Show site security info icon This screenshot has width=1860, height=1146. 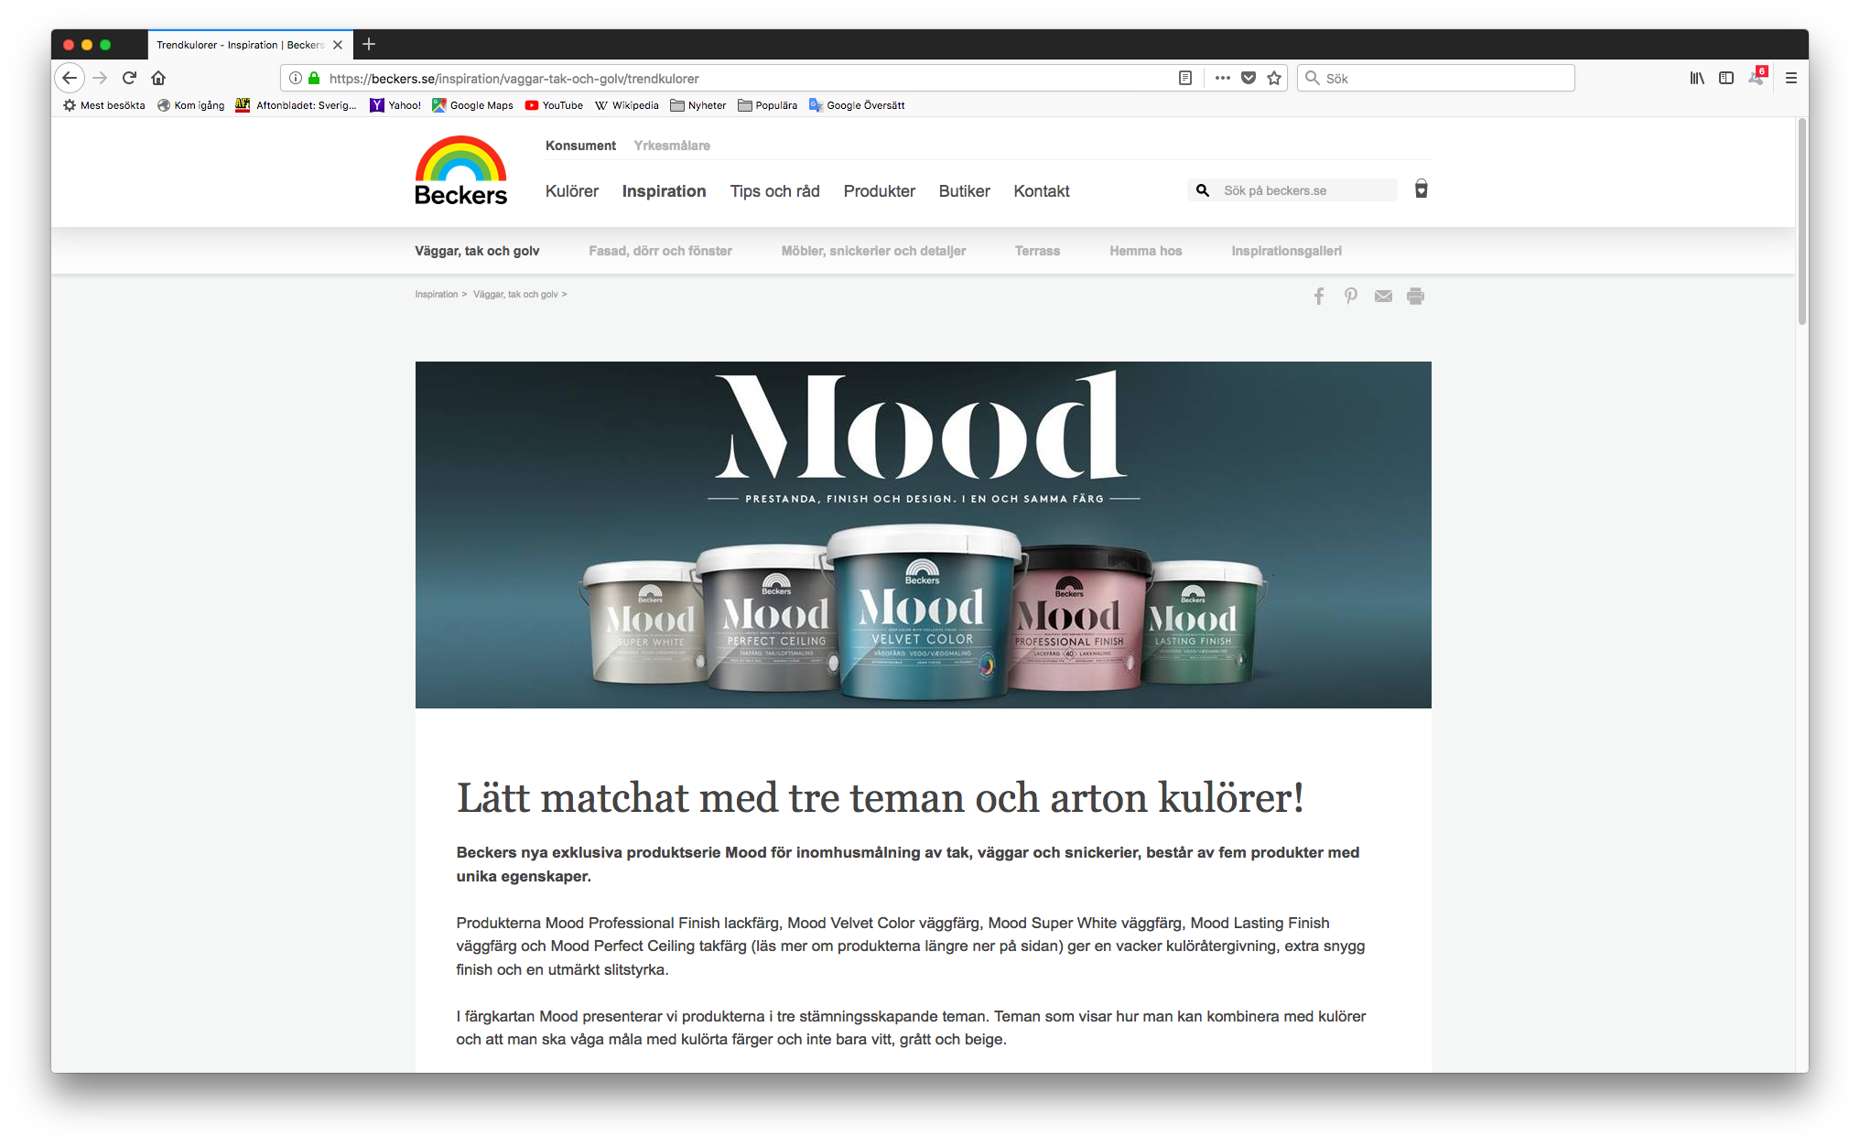(296, 78)
